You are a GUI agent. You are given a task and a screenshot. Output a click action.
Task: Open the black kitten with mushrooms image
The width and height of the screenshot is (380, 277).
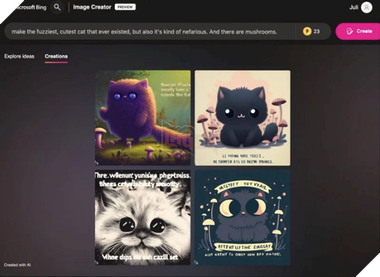click(242, 117)
